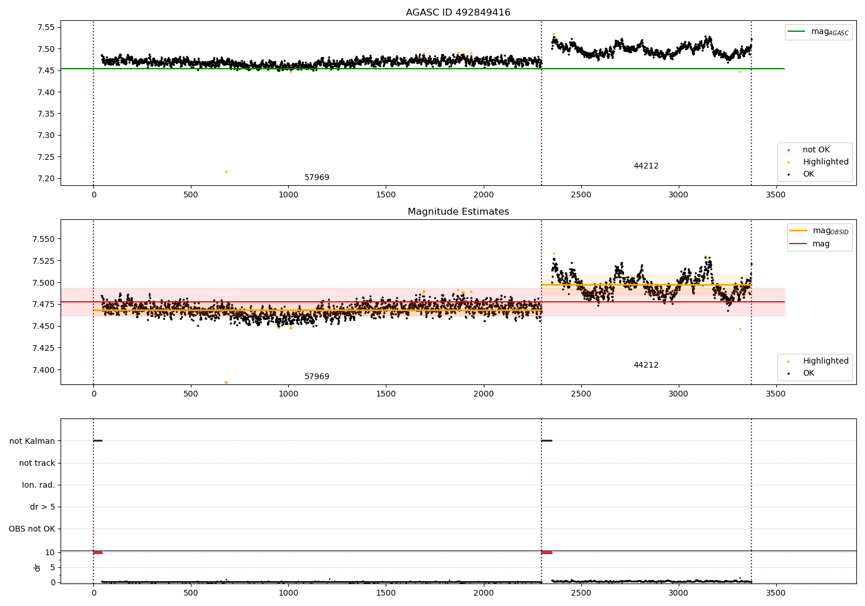
Task: Click the '3000' x-tick under the bottom plot
Action: click(x=678, y=593)
